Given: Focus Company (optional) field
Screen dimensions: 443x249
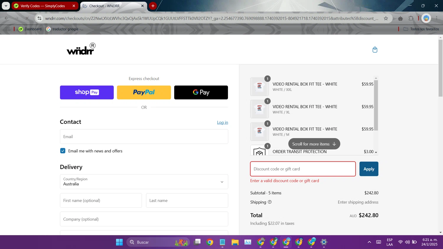Looking at the screenshot, I should [x=144, y=219].
